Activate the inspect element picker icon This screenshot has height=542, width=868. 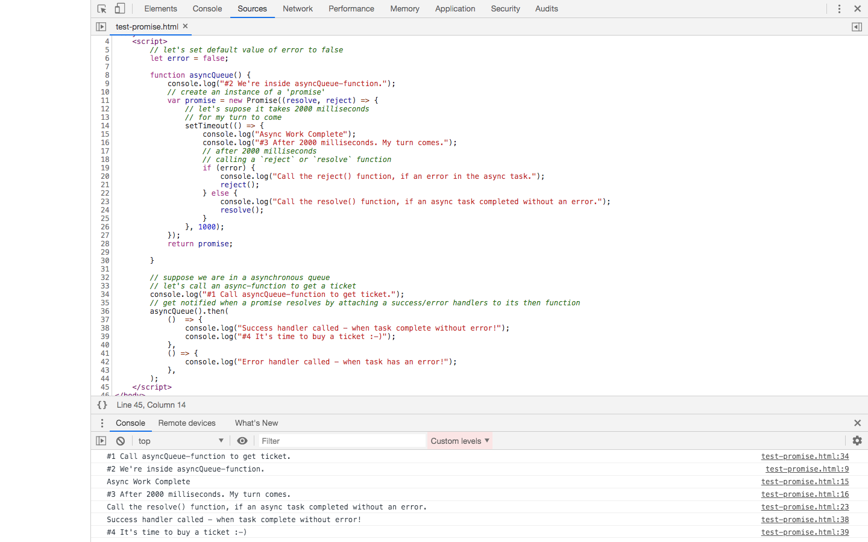(102, 9)
